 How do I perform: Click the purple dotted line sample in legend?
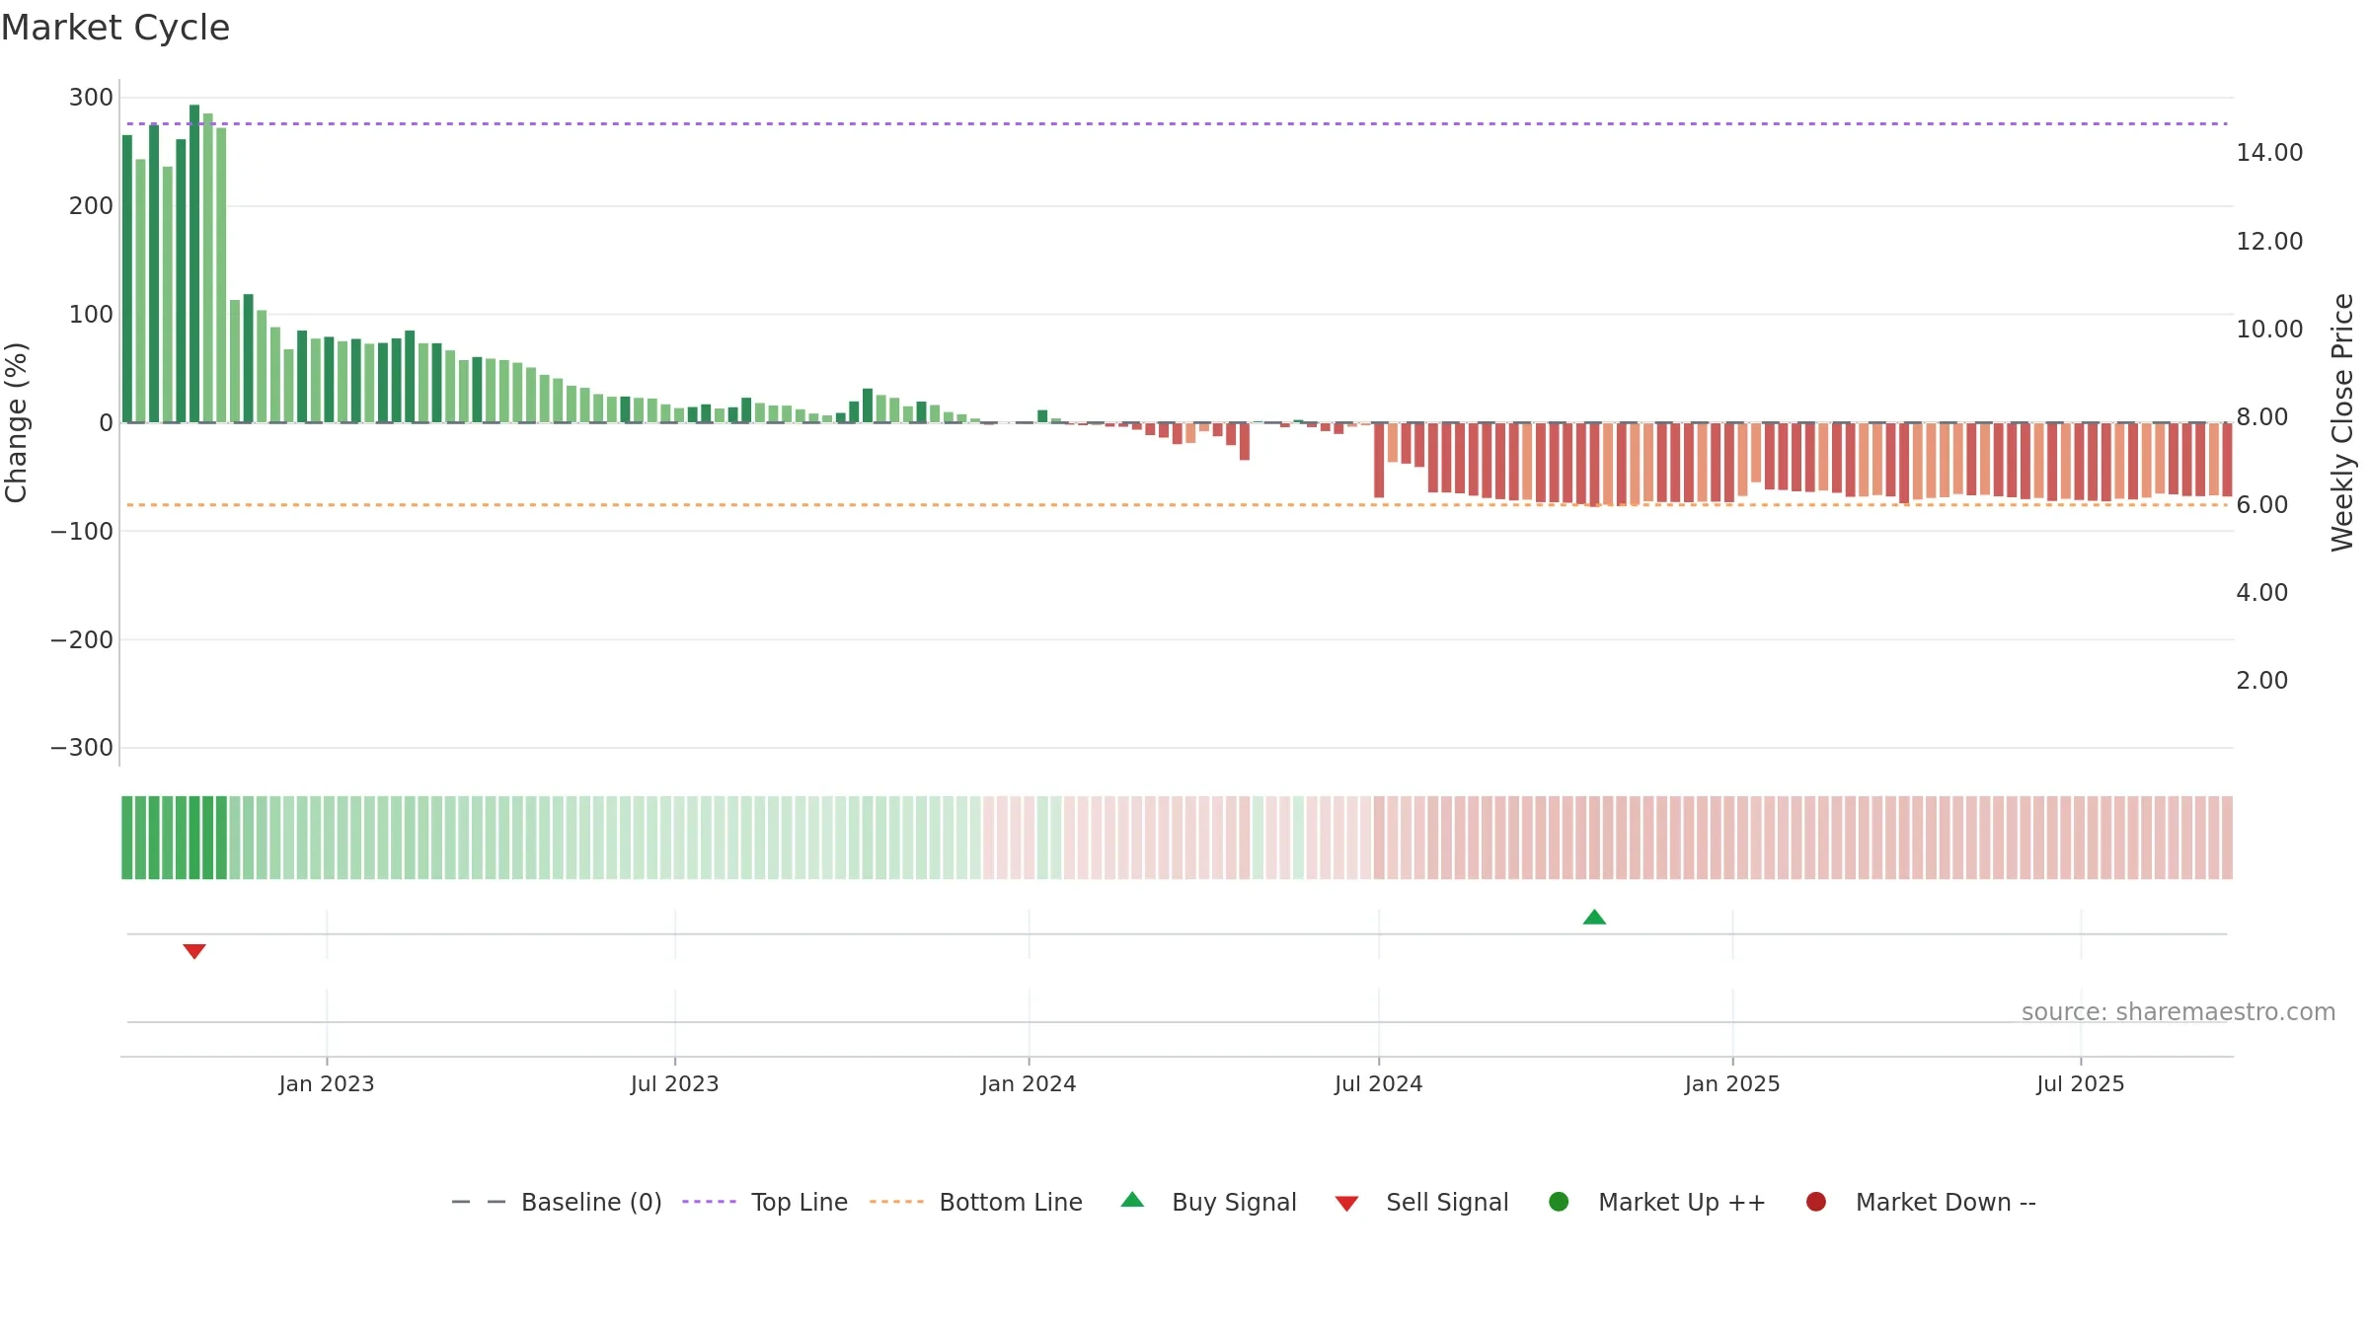pos(709,1202)
